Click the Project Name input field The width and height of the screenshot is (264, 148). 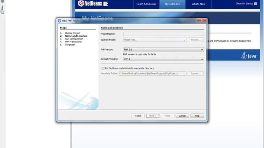tap(163, 34)
